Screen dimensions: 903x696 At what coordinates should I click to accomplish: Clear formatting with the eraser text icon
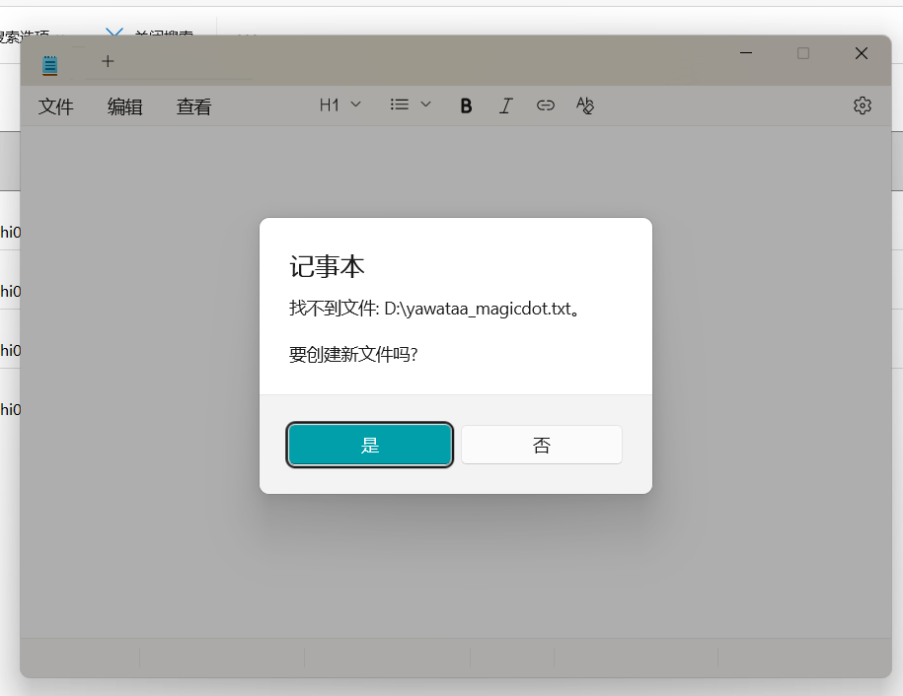(585, 105)
